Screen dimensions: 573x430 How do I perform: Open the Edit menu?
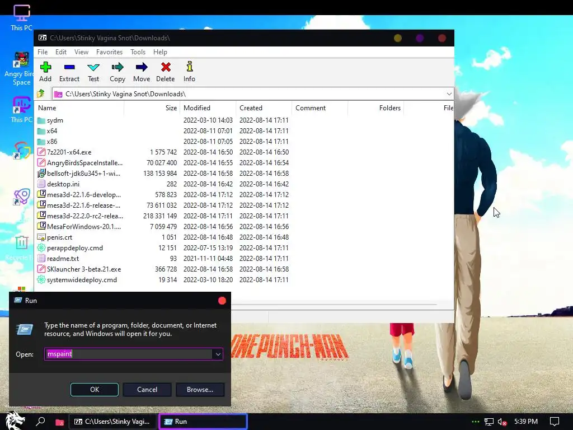[x=60, y=52]
